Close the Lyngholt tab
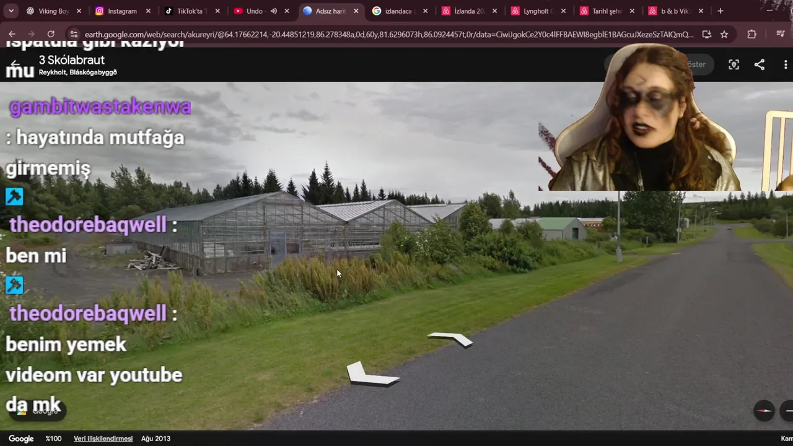The height and width of the screenshot is (446, 793). [x=563, y=11]
